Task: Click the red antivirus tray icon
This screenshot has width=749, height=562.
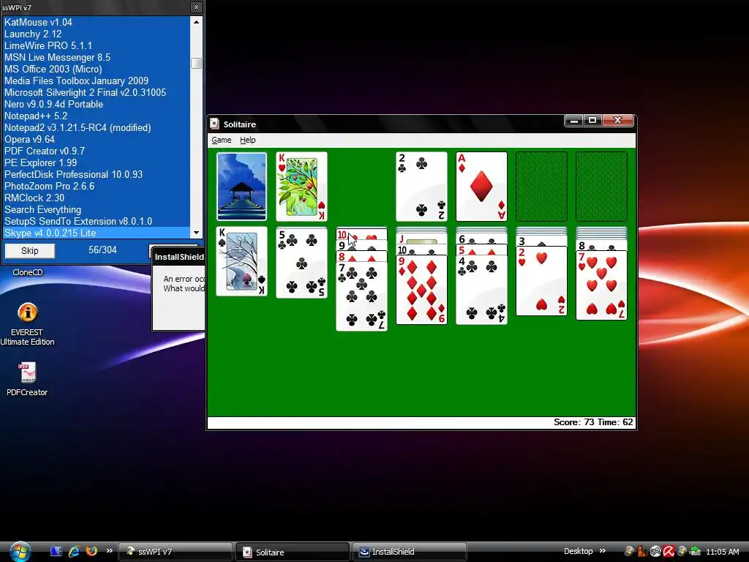Action: pos(669,552)
